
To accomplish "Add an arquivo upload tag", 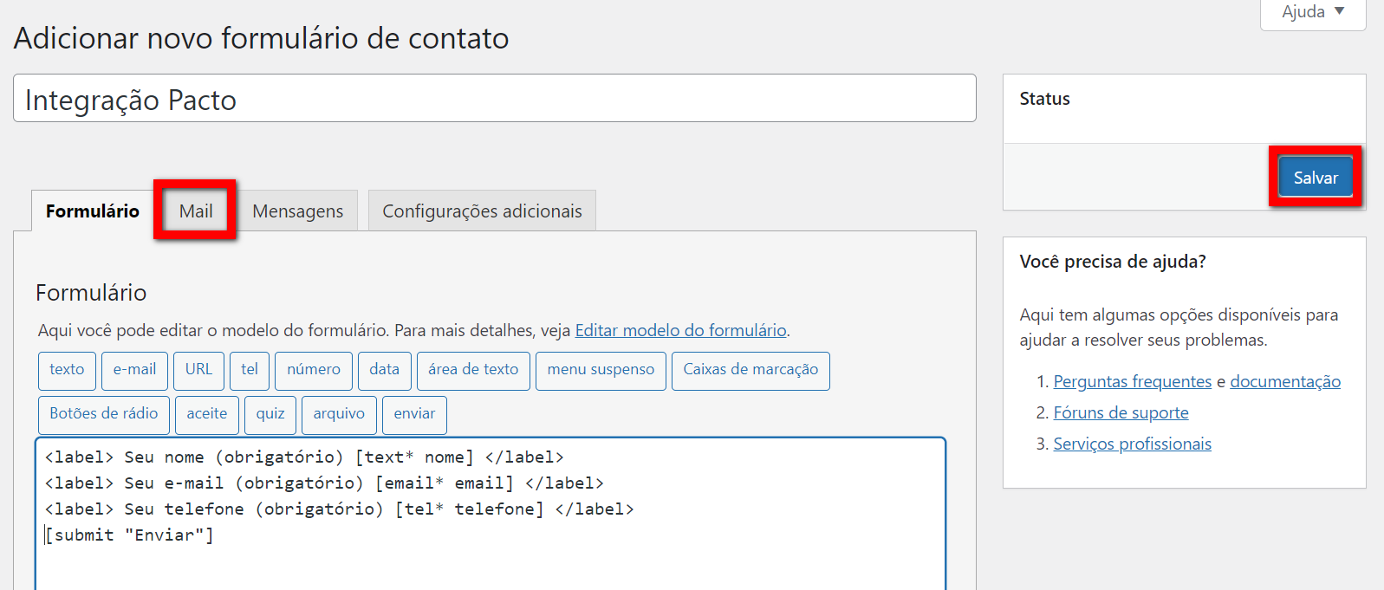I will pyautogui.click(x=339, y=414).
